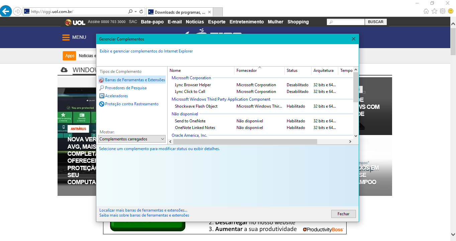Screen dimensions: 456x241
Task: Open the E-mail menu link
Action: pos(175,22)
